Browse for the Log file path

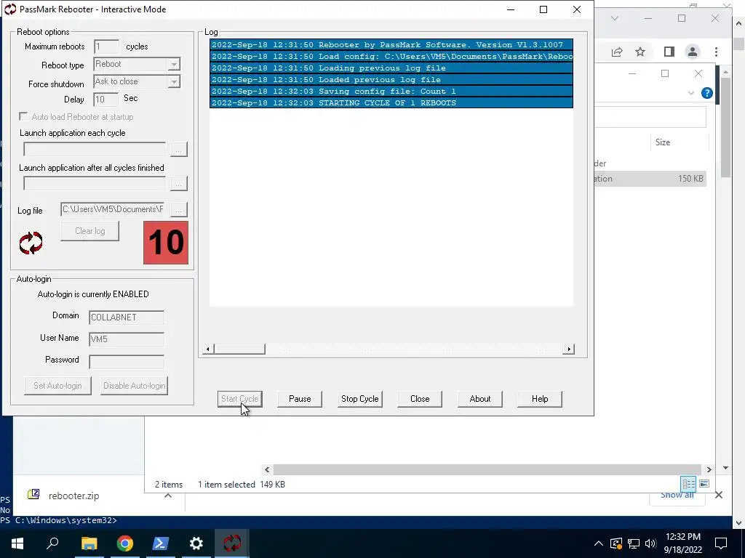point(179,209)
